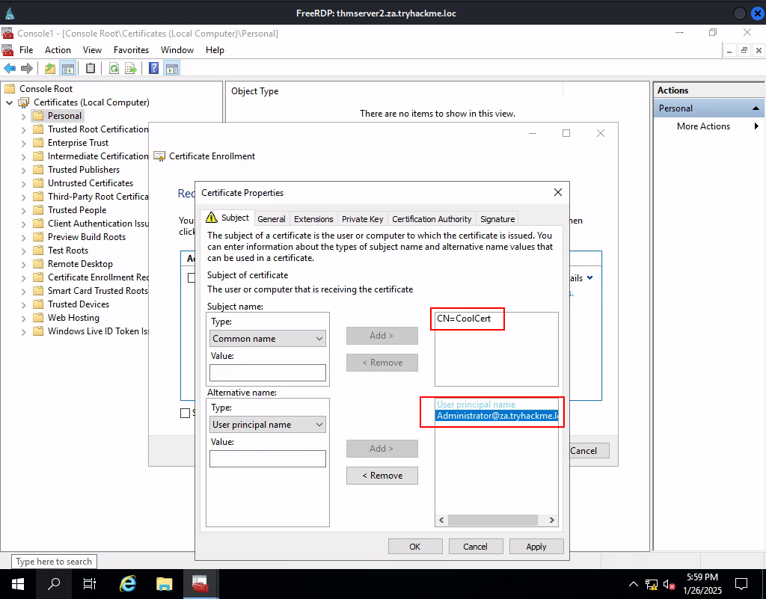The height and width of the screenshot is (599, 766).
Task: Open File Explorer from the taskbar
Action: coord(164,584)
